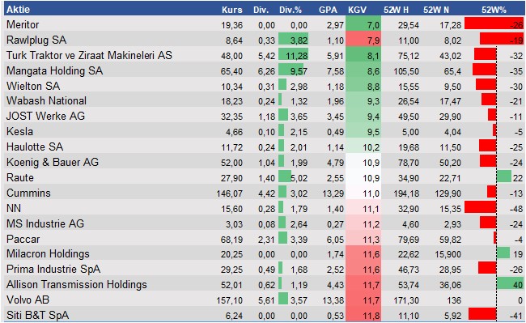Image resolution: width=526 pixels, height=323 pixels.
Task: Select JOST Werke AG row name
Action: tap(45, 116)
